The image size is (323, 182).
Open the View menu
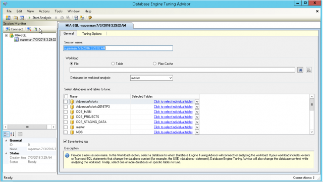click(30, 11)
